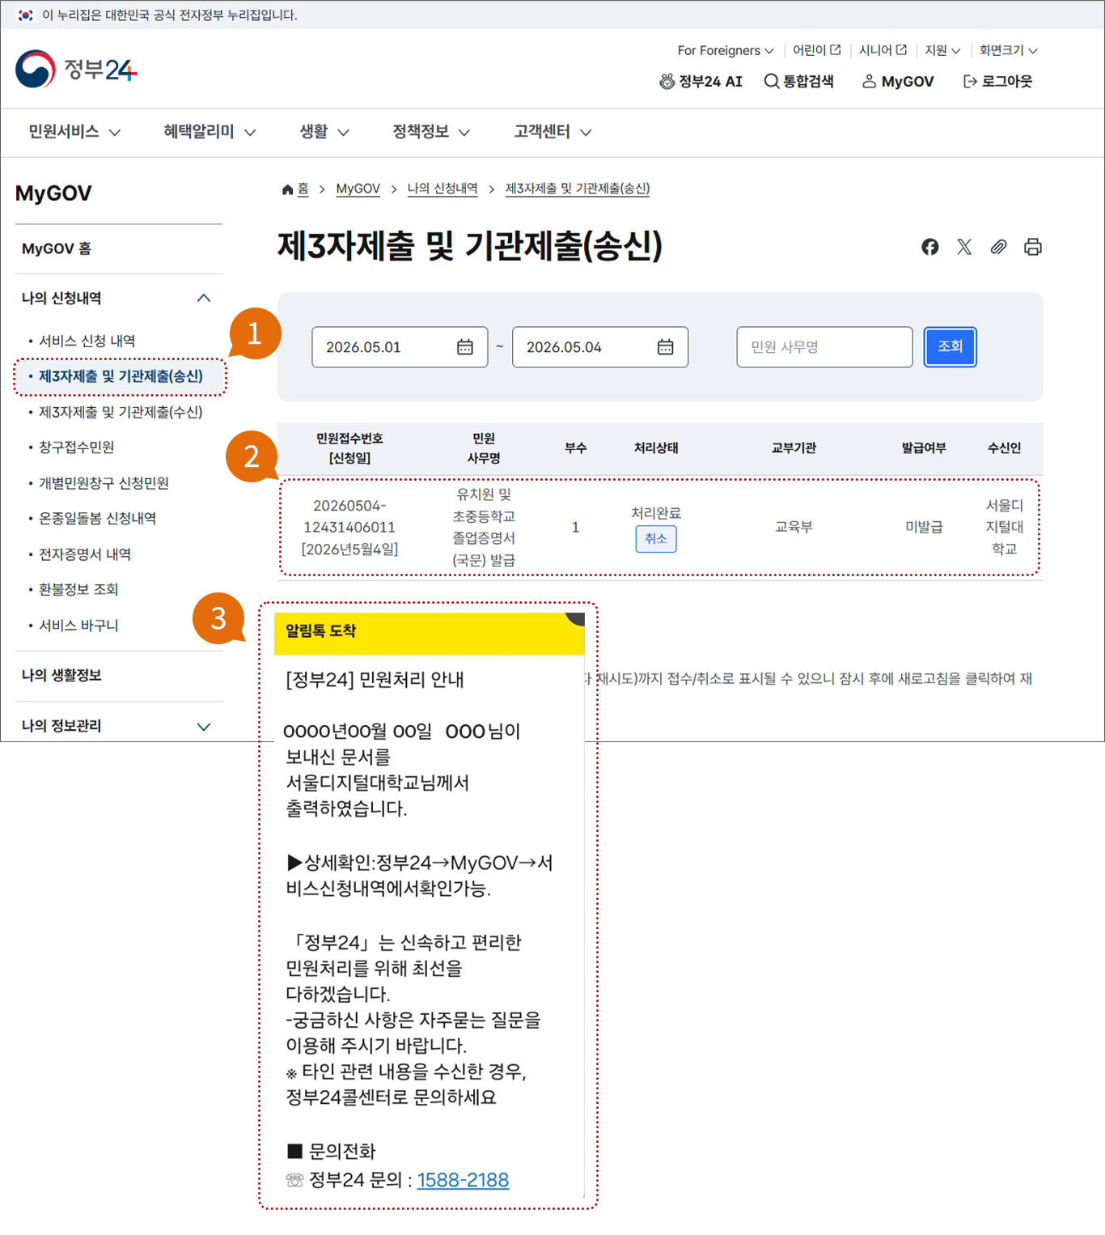The width and height of the screenshot is (1105, 1235).
Task: Expand 화면크기 dropdown
Action: 1009,50
